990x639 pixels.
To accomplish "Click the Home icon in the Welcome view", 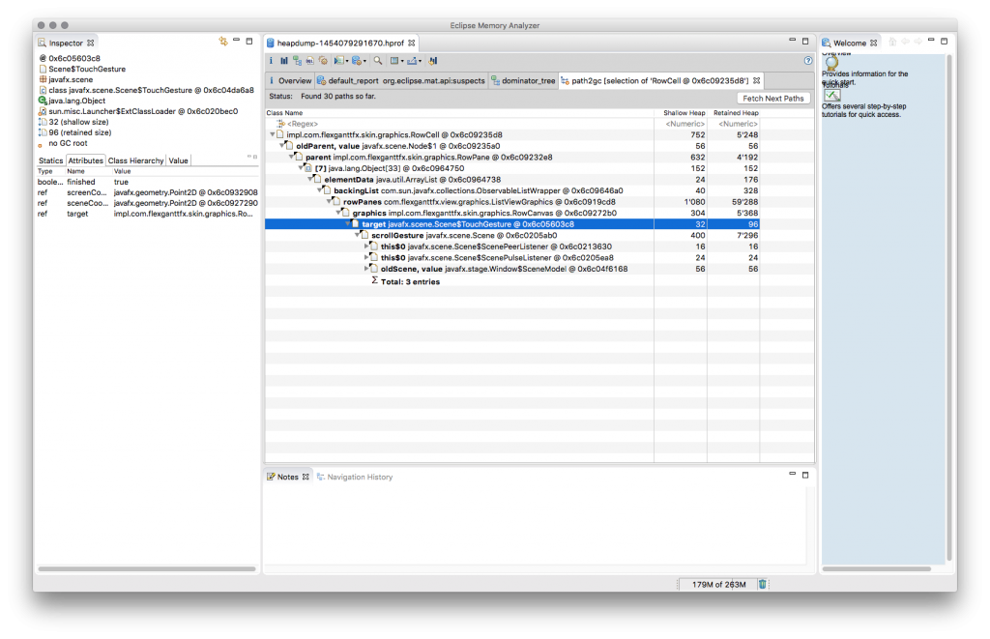I will click(892, 42).
